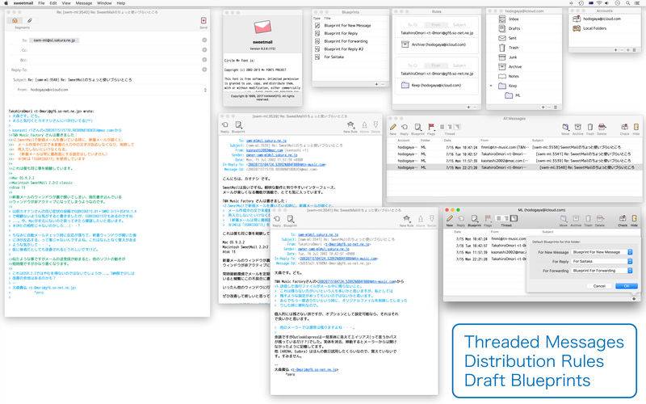646x404 pixels.
Task: Click the To address field sam-ml token
Action: (54, 40)
